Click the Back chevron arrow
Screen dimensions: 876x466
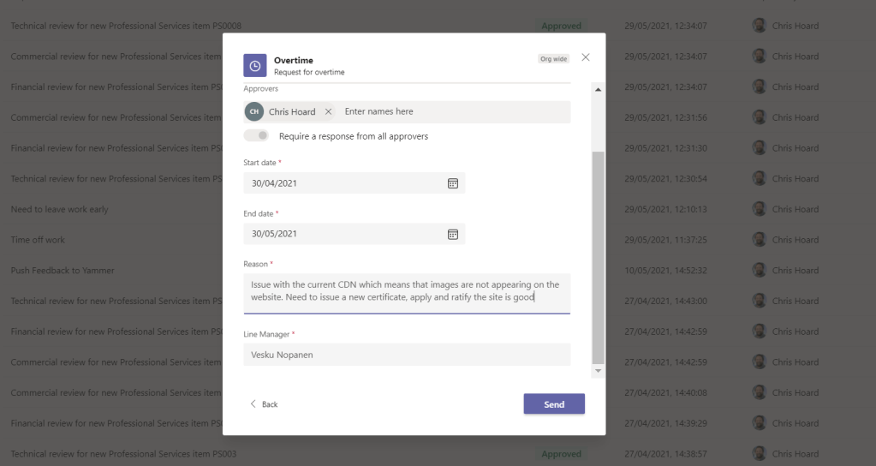pyautogui.click(x=253, y=404)
